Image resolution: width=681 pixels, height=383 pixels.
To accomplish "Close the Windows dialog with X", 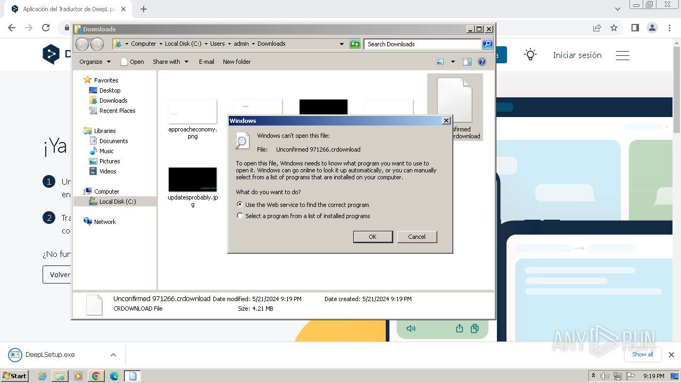I will pyautogui.click(x=446, y=121).
